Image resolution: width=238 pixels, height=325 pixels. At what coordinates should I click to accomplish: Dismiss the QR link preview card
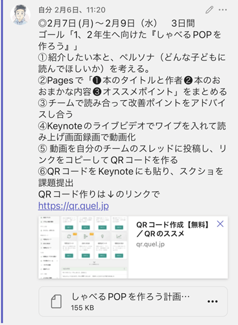(x=220, y=224)
